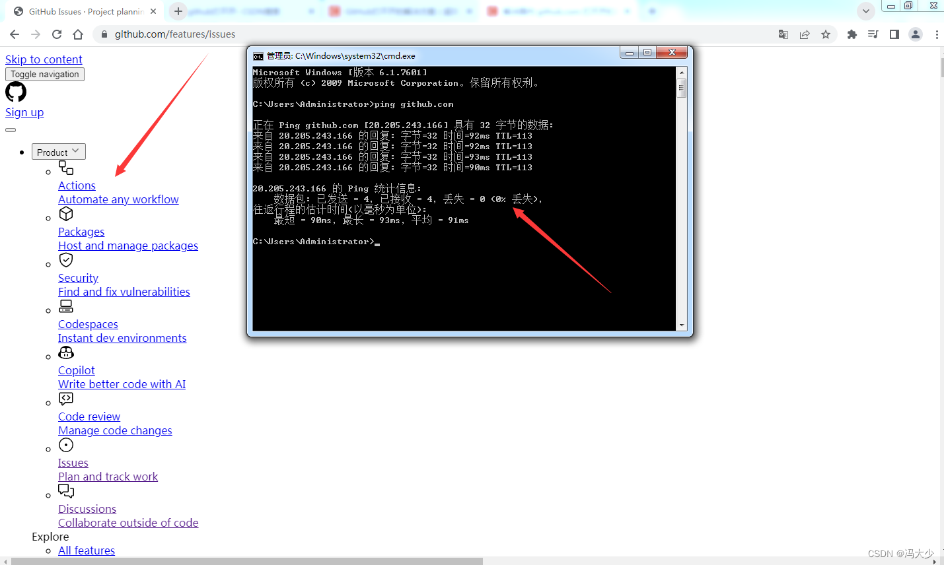
Task: Open the Discussions link
Action: tap(87, 509)
